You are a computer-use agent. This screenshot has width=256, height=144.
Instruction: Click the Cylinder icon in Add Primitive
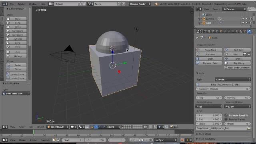8,39
